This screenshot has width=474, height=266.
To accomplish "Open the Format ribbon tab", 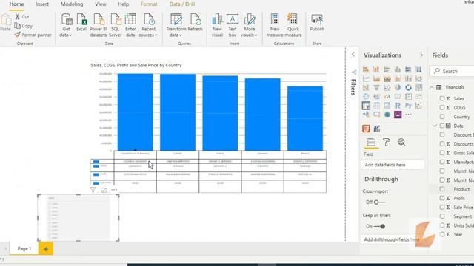I will point(149,4).
